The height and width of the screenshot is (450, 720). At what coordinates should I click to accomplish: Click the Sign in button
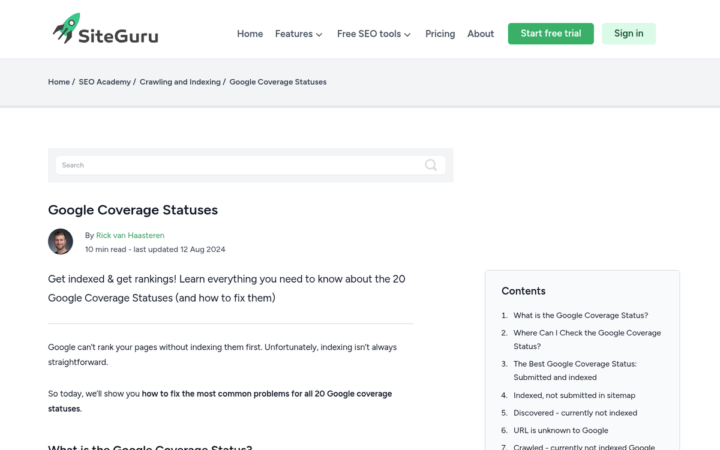click(629, 34)
